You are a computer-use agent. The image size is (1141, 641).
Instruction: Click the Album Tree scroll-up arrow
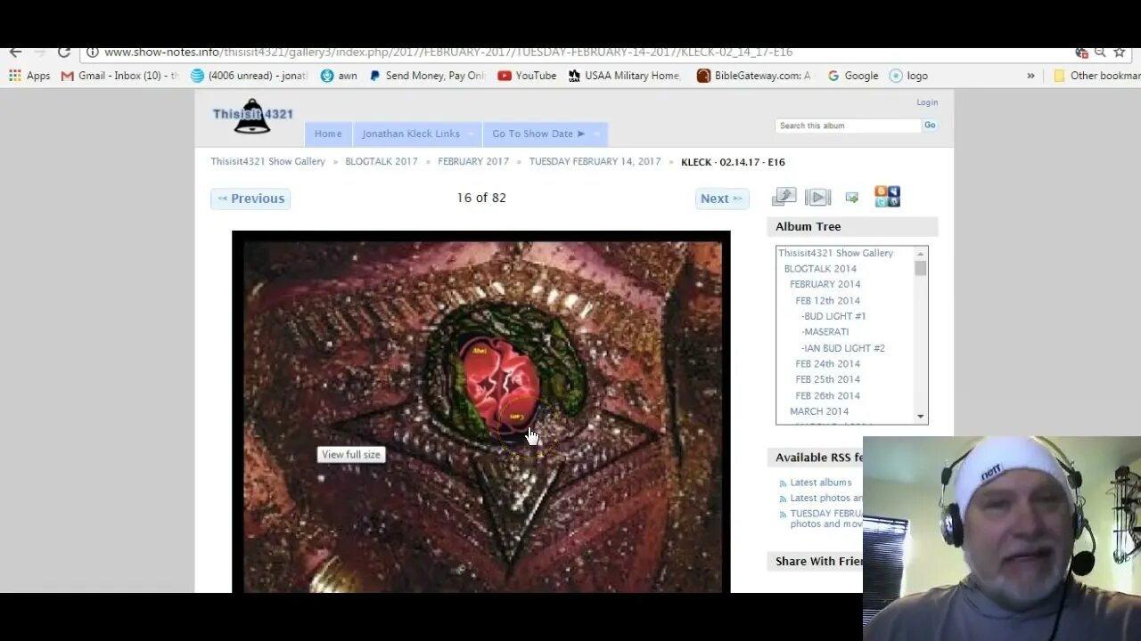tap(920, 254)
